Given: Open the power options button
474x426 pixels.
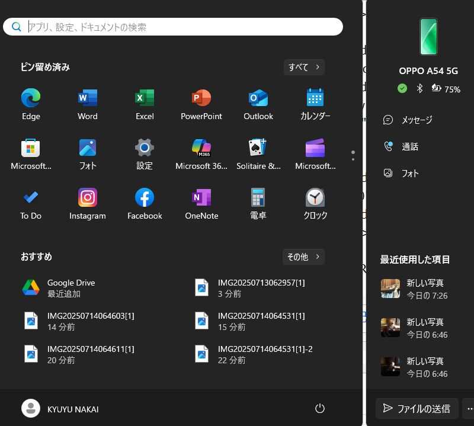Looking at the screenshot, I should click(x=320, y=408).
